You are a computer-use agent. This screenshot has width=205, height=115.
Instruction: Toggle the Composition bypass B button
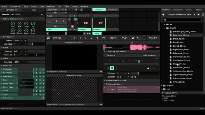(66, 10)
